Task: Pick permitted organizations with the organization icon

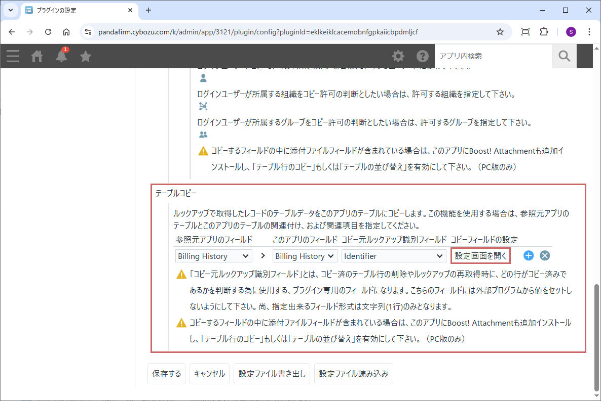Action: pyautogui.click(x=203, y=106)
